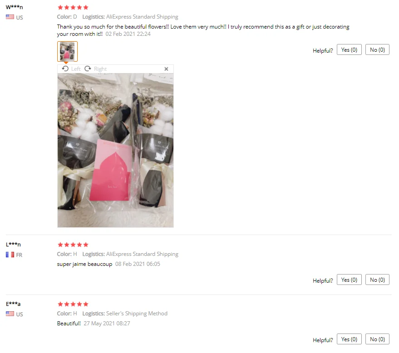Vote No on L***n's French review
399x353 pixels.
point(377,279)
